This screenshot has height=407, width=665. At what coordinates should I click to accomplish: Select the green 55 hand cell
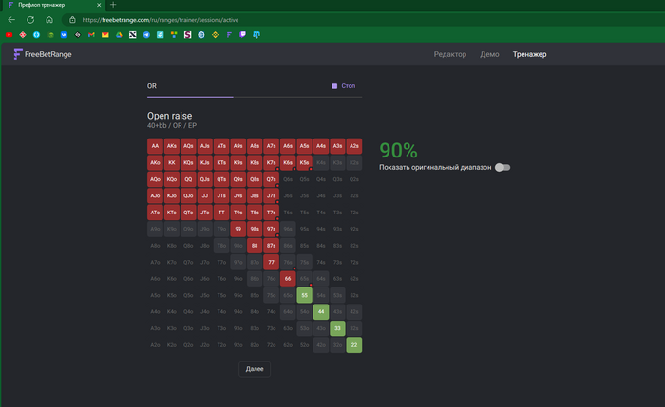(305, 295)
